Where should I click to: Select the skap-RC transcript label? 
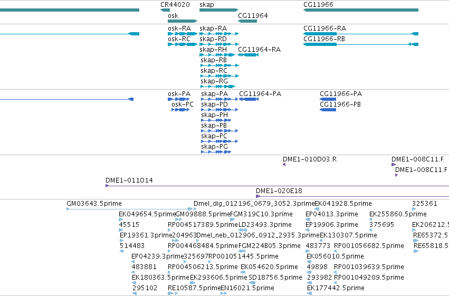214,71
